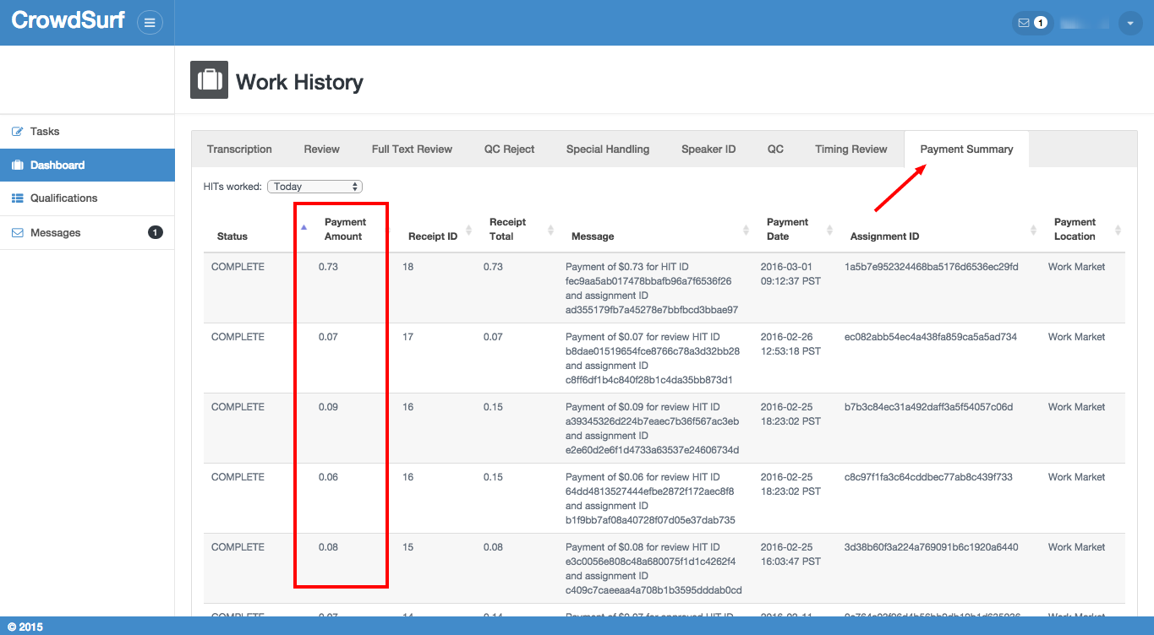The image size is (1154, 635).
Task: Click the Payment Amount sort arrow
Action: click(x=304, y=227)
